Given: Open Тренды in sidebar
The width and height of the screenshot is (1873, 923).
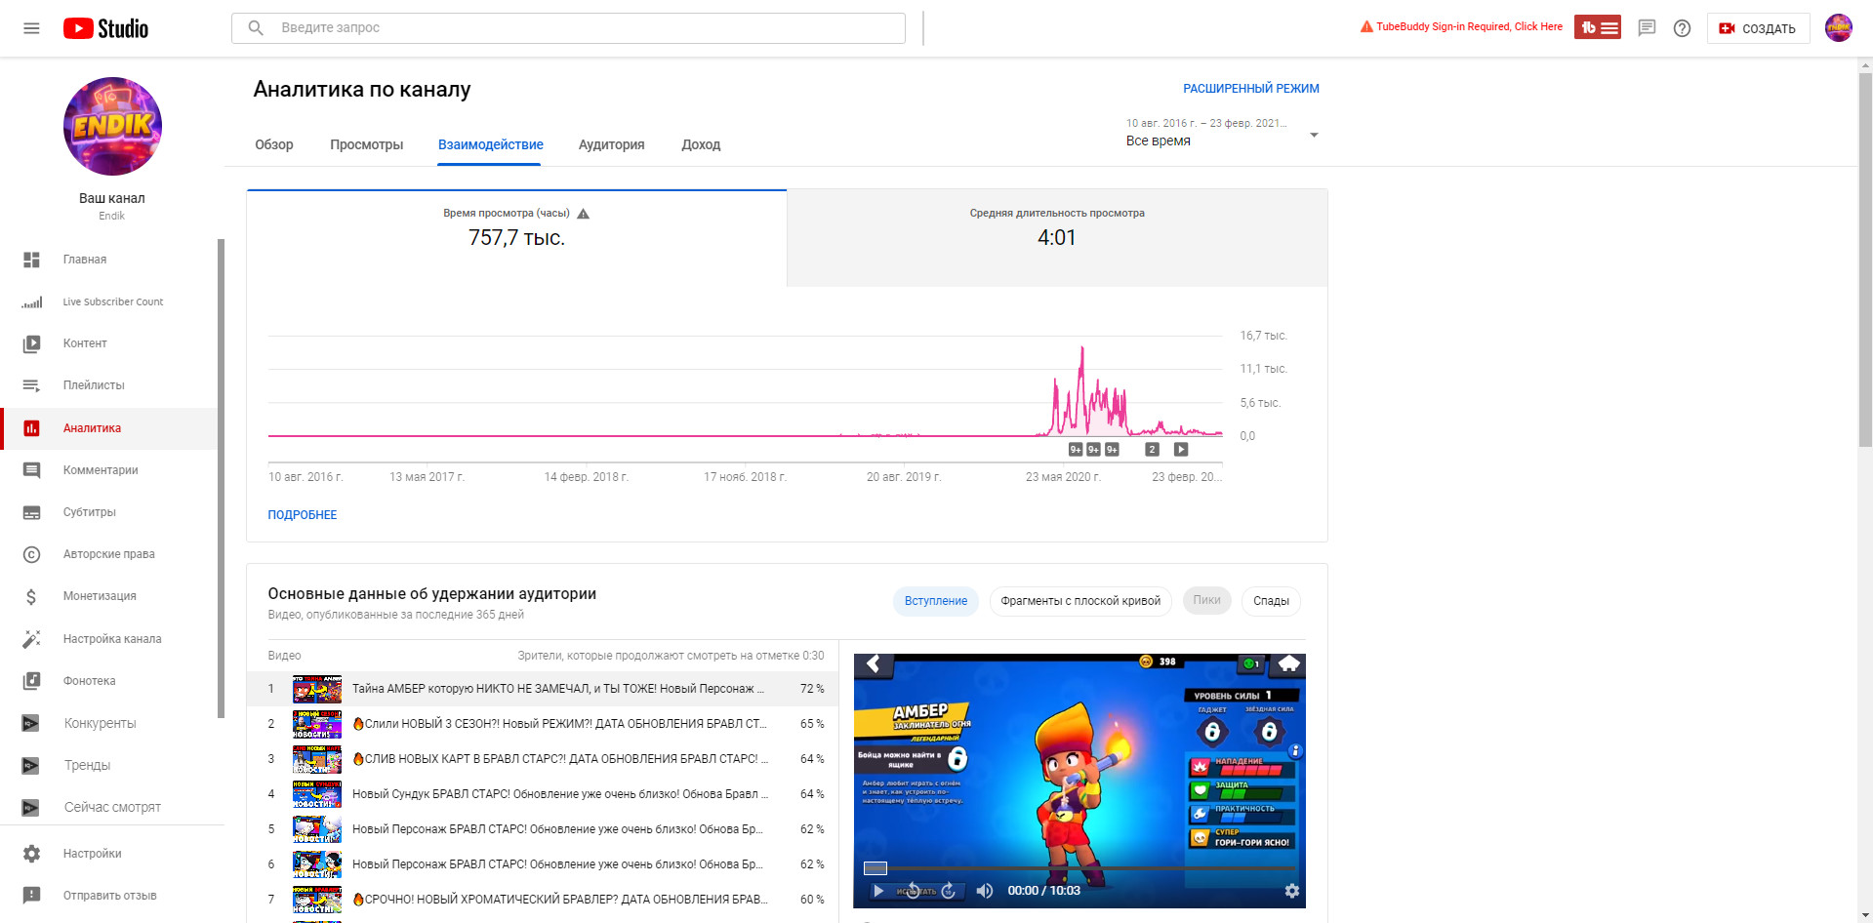Looking at the screenshot, I should click(x=108, y=765).
